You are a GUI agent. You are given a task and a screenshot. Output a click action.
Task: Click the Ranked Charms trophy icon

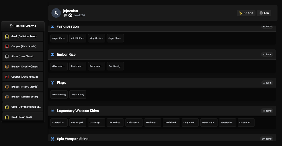[11, 26]
